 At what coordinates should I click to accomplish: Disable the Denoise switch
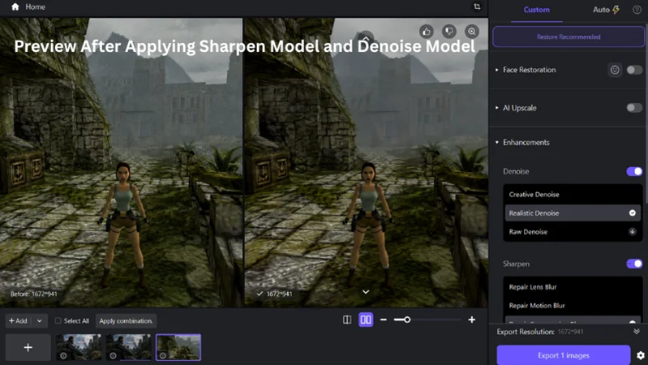click(634, 171)
